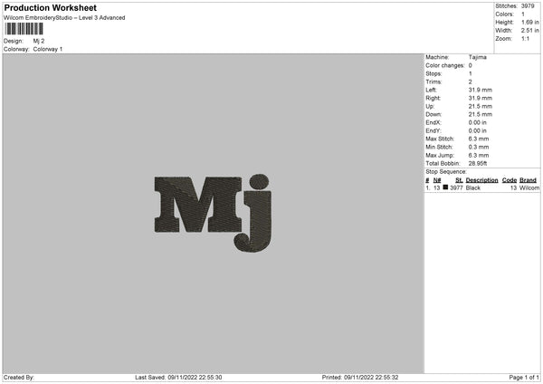Click the 'Printed' timestamp in footer
Viewport: 543px width, 384px height.
click(x=360, y=378)
